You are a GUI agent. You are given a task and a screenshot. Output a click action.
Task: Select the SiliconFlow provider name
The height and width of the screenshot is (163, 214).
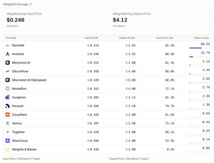20,71
